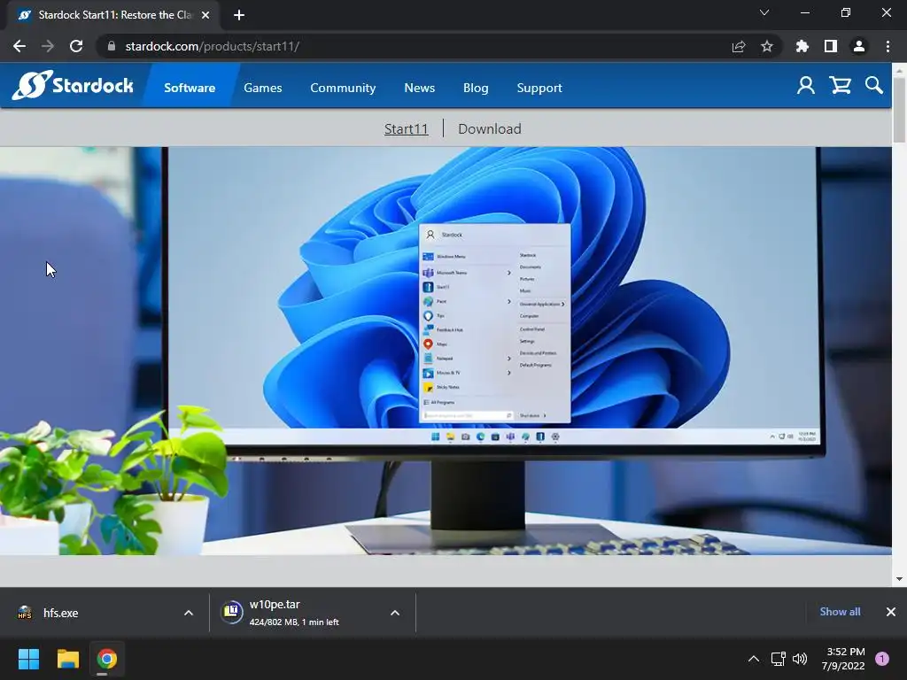Click the w10pe.tar progress icon

tap(231, 612)
